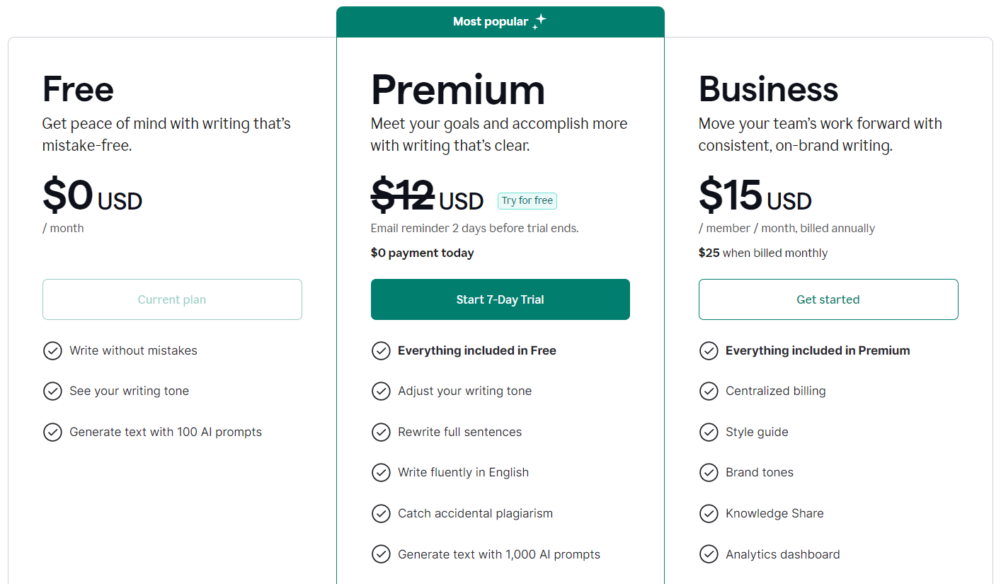The height and width of the screenshot is (584, 1001).
Task: Click the crossed-out $12 Premium price
Action: pyautogui.click(x=403, y=195)
